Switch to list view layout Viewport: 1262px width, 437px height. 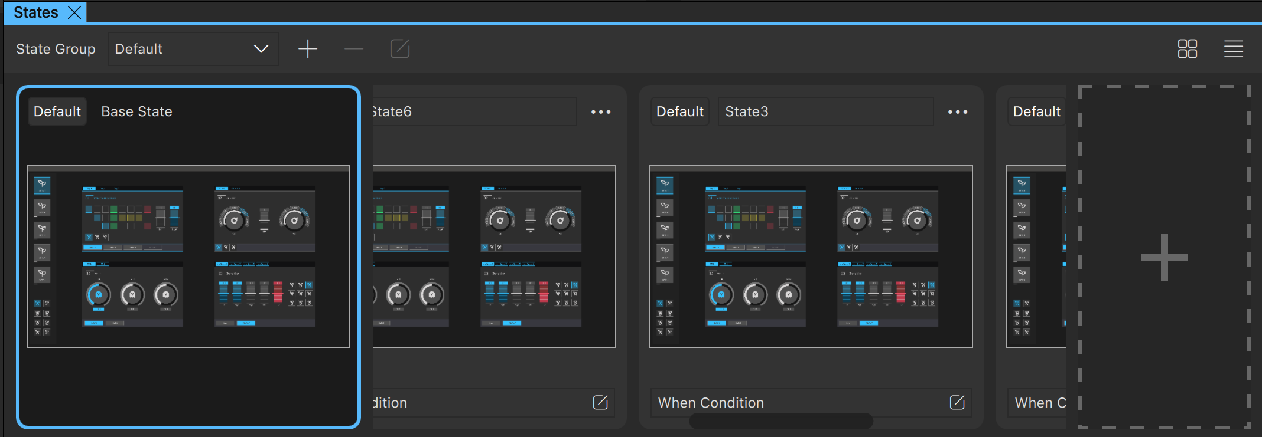[1233, 49]
